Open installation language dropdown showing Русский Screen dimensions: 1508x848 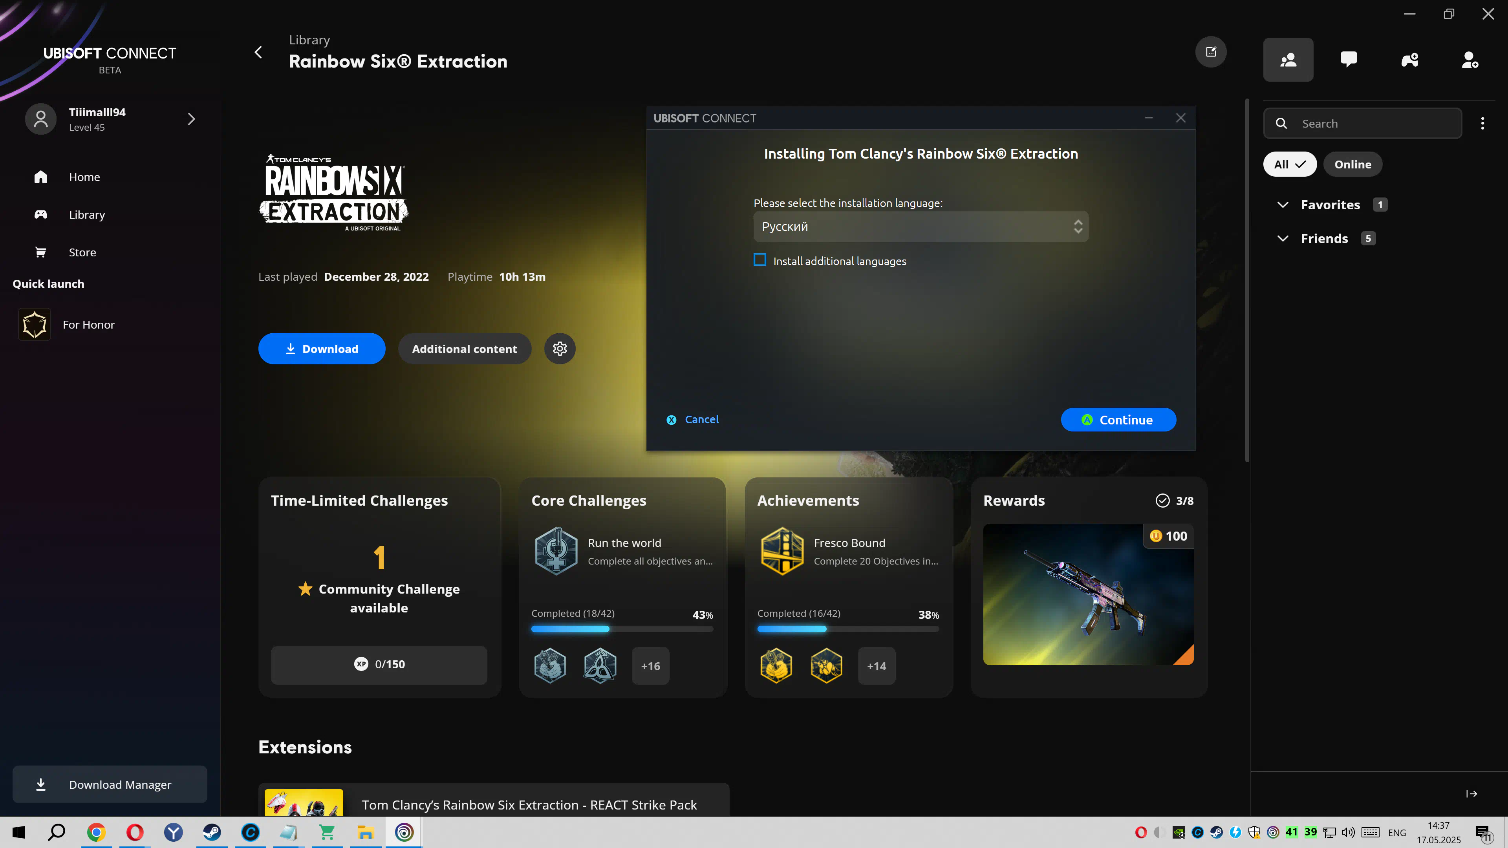click(x=920, y=227)
